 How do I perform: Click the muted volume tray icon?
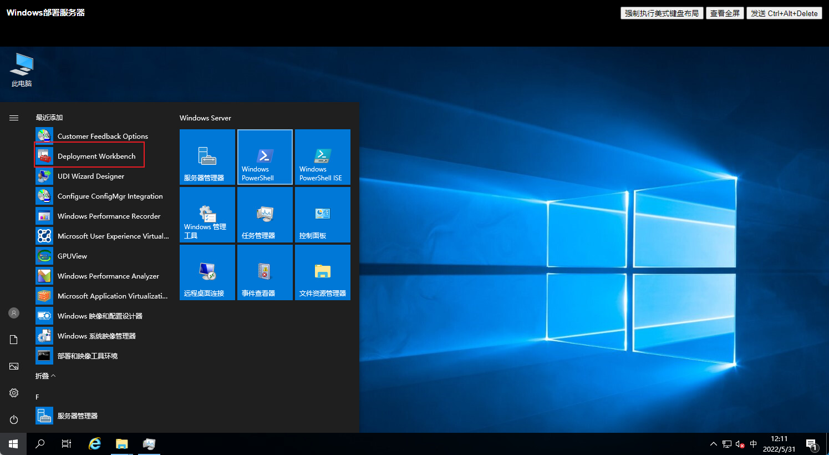740,444
